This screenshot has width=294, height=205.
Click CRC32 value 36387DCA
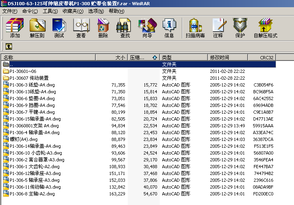(x=263, y=139)
